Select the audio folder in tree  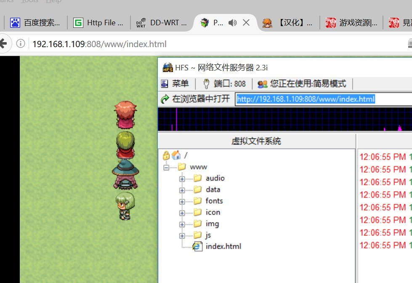tap(215, 179)
